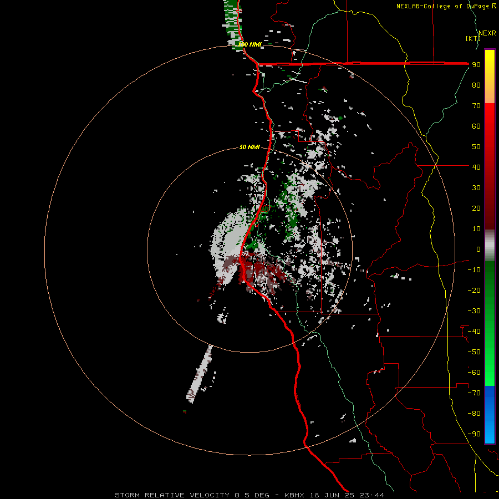Viewport: 499px width, 499px height.
Task: Click the -40 value on the velocity scale
Action: click(474, 332)
